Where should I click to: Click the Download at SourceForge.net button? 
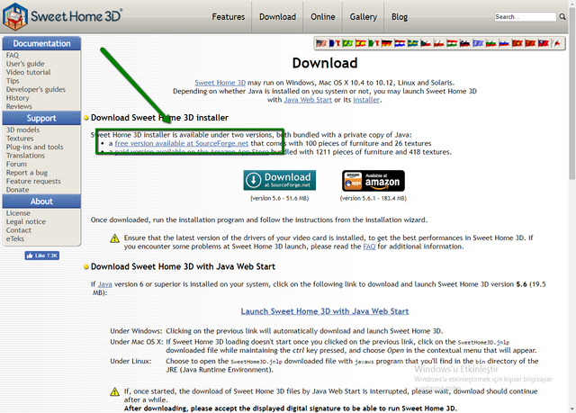[280, 180]
